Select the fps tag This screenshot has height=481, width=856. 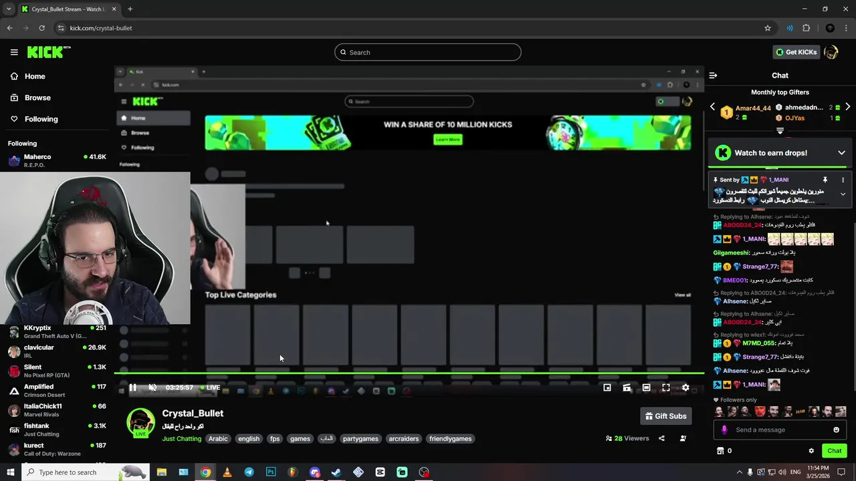[274, 439]
